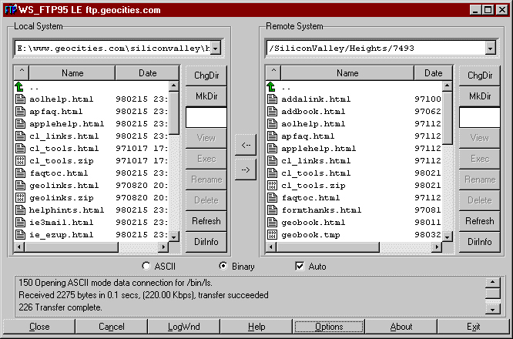The width and height of the screenshot is (513, 339).
Task: Transfer file to local with left arrow
Action: pos(246,145)
